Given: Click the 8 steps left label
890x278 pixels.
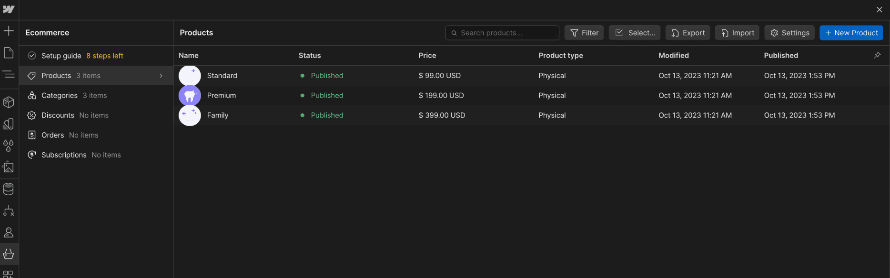Looking at the screenshot, I should (x=105, y=56).
